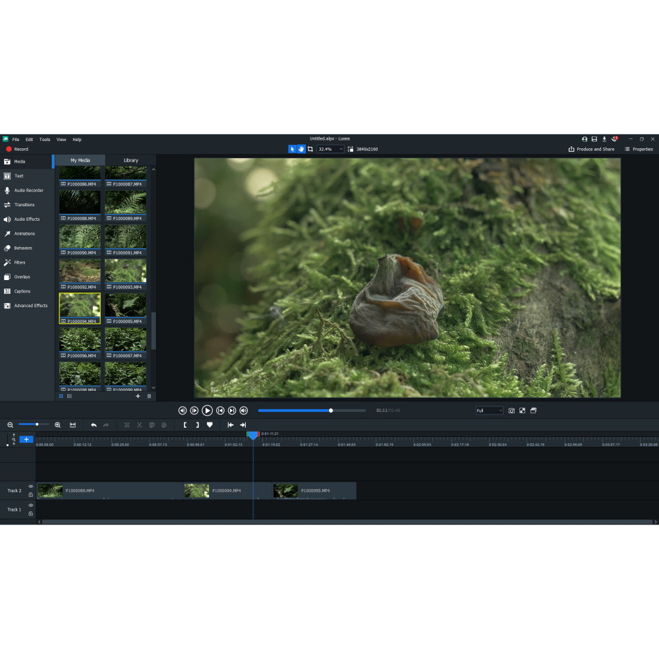Select the Split tool in the timeline toolbar
Image resolution: width=659 pixels, height=659 pixels.
click(x=127, y=424)
